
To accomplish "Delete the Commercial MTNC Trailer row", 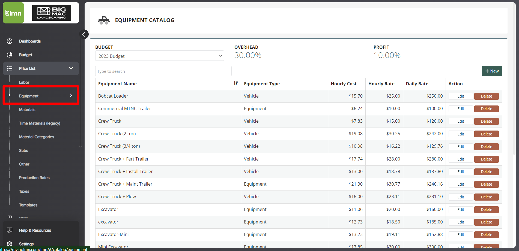I will pyautogui.click(x=486, y=109).
